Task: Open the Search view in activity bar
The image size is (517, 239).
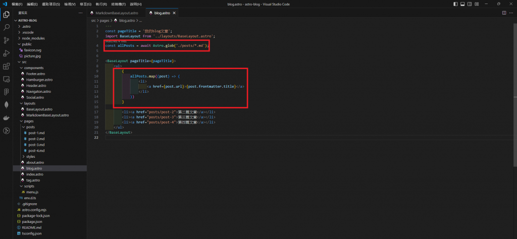Action: pos(6,27)
